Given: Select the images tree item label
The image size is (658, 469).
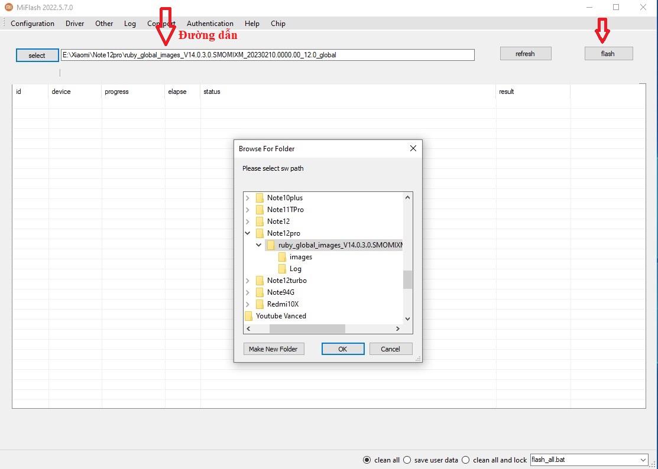Looking at the screenshot, I should [301, 257].
